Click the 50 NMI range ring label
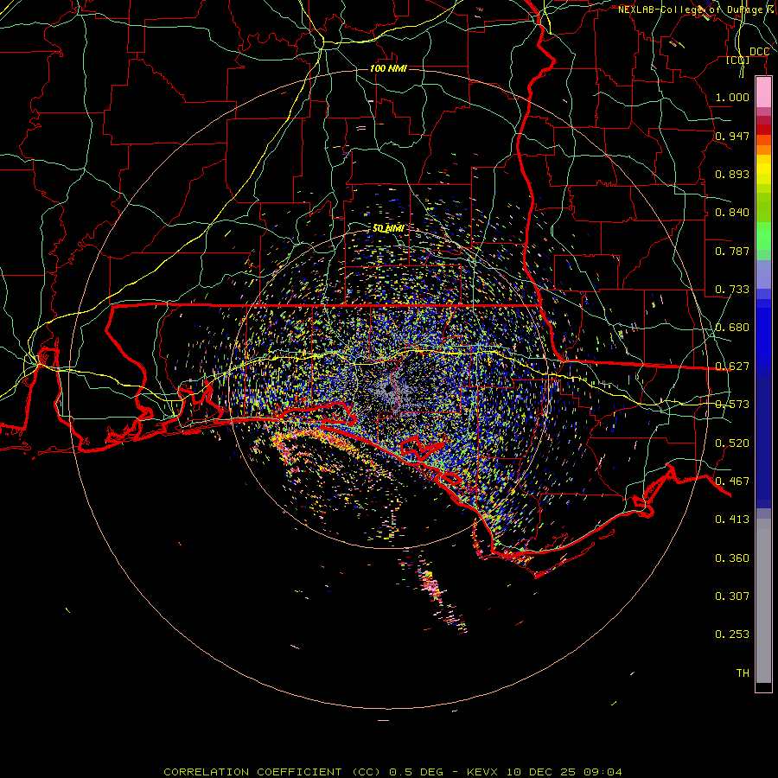Screen dimensions: 778x778 pos(388,228)
